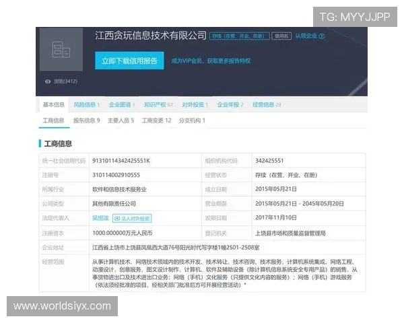Click industry value 软件和信息技术服务业

tap(120, 190)
